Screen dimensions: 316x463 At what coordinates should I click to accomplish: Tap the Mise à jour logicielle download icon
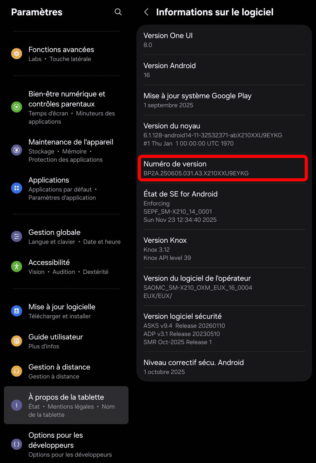[17, 311]
